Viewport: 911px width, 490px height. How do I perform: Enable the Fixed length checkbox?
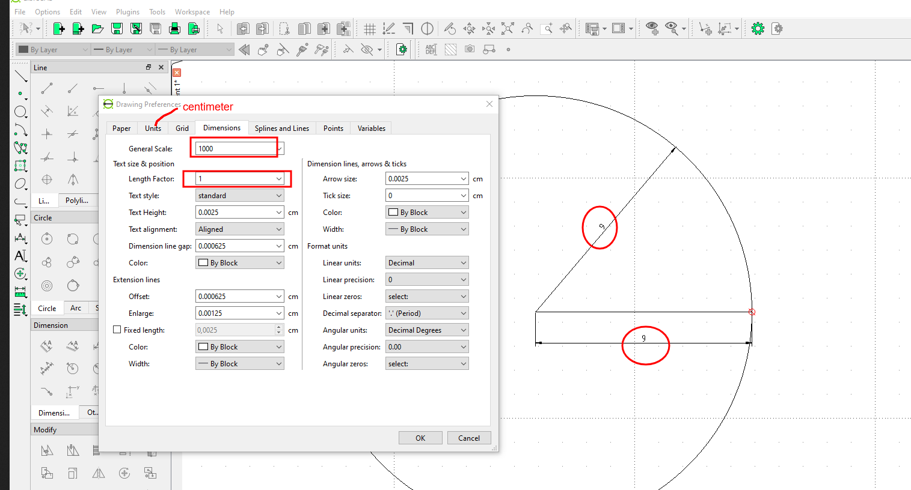[x=117, y=330]
